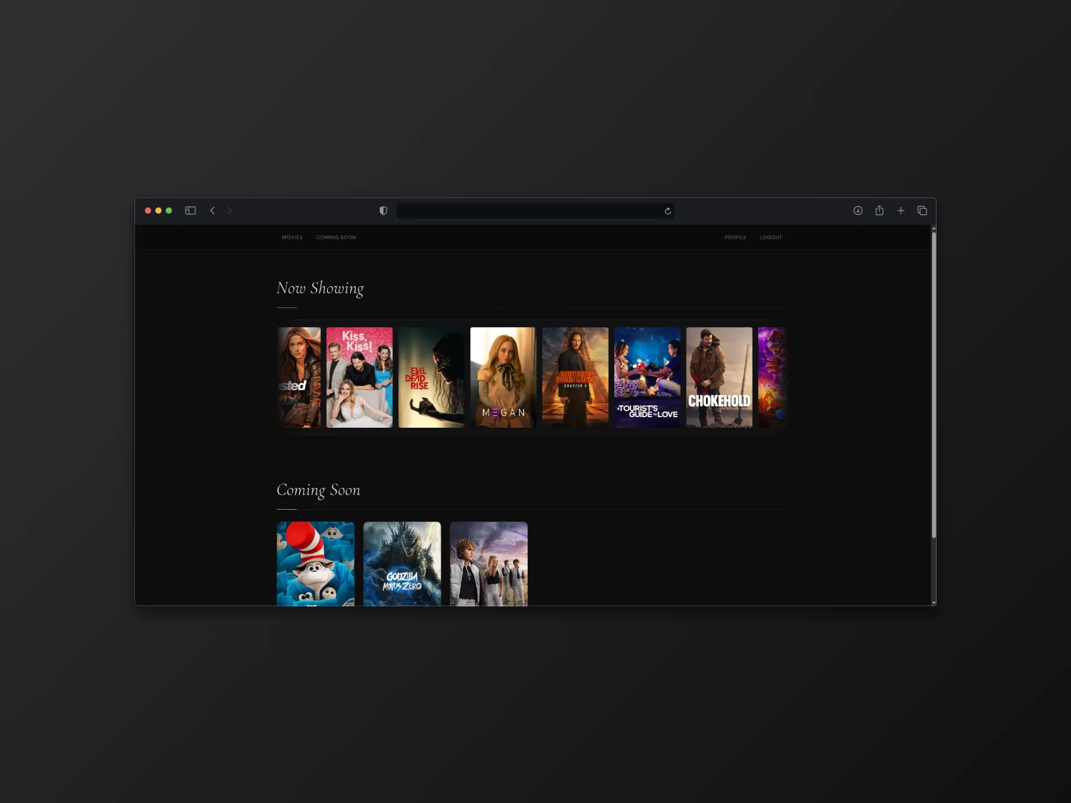Viewport: 1071px width, 803px height.
Task: Open the Cat in the Hat poster
Action: [x=316, y=564]
